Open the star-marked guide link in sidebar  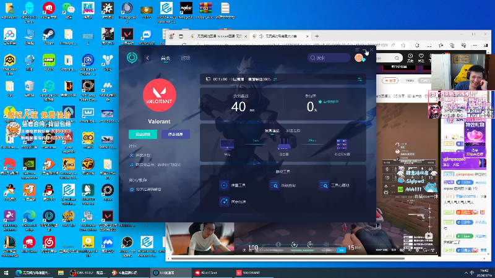tap(146, 190)
